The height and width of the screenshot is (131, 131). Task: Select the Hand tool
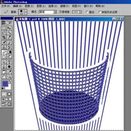click(4, 77)
